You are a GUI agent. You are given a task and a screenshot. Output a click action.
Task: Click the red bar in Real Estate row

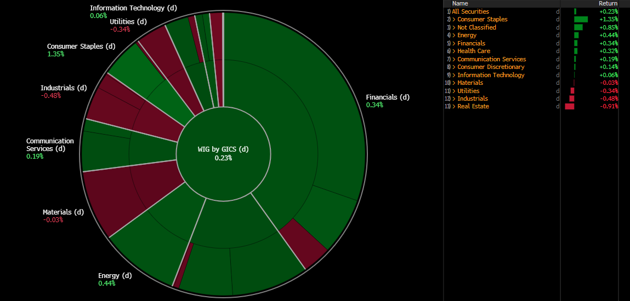(x=569, y=106)
